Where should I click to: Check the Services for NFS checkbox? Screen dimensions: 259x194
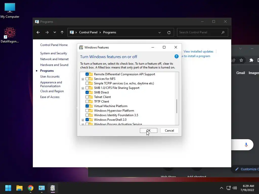click(x=87, y=79)
